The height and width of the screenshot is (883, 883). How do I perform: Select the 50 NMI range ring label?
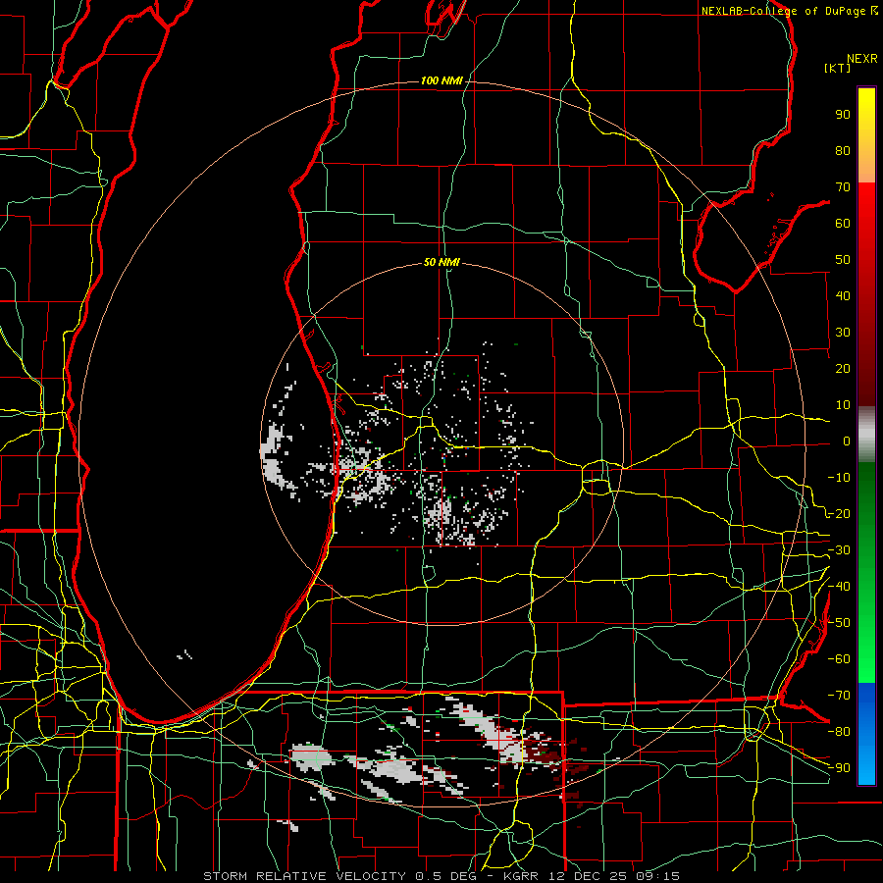point(441,262)
